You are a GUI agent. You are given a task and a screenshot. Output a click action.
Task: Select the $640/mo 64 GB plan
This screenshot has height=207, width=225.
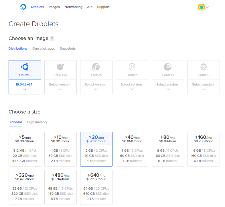coord(96,187)
